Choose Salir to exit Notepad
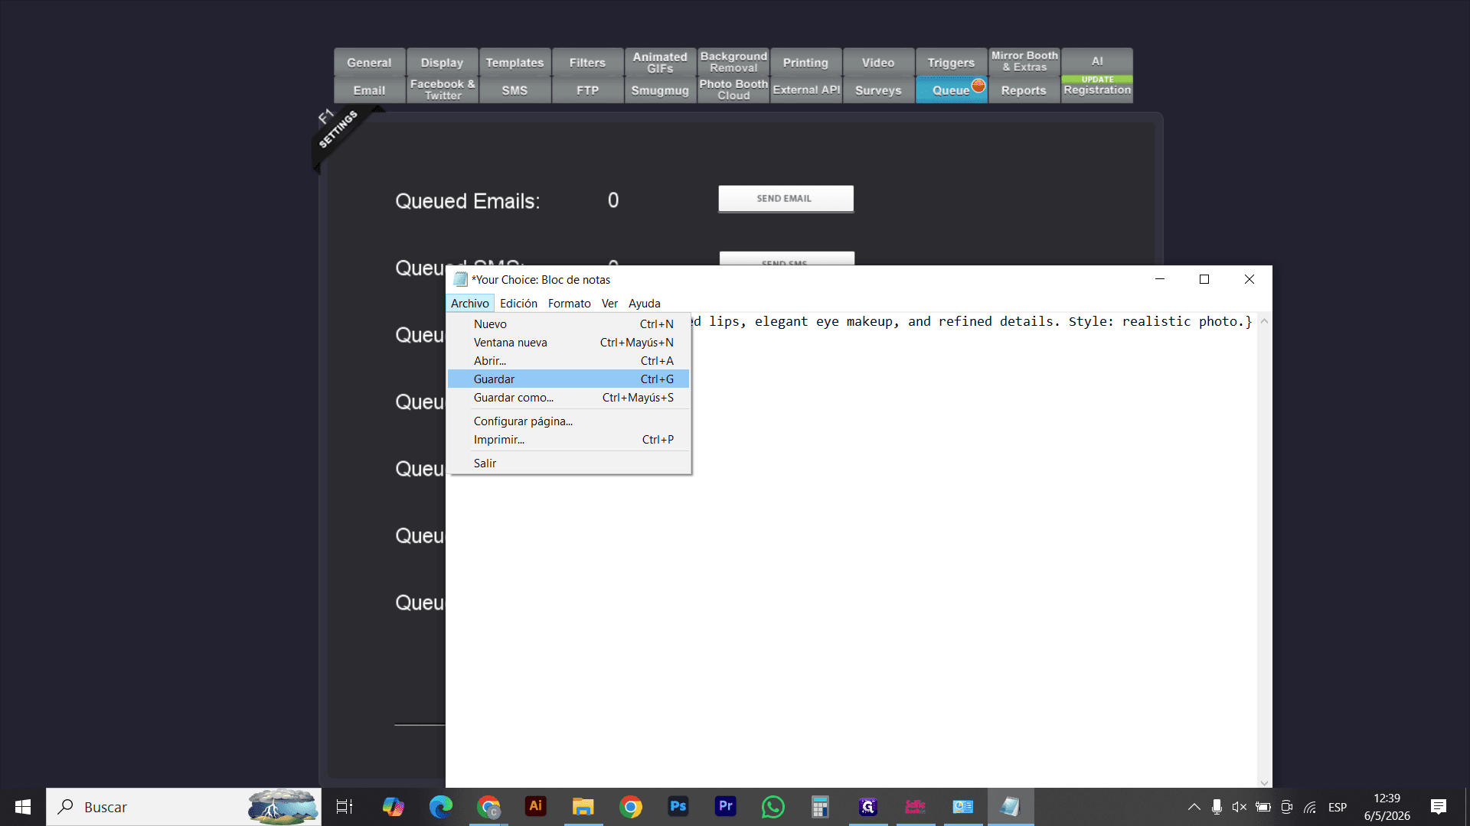The image size is (1470, 826). pos(568,463)
